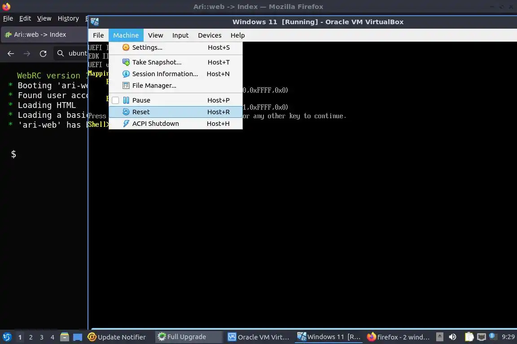The width and height of the screenshot is (517, 344).
Task: Click the Firefox logo in the title bar
Action: click(6, 6)
